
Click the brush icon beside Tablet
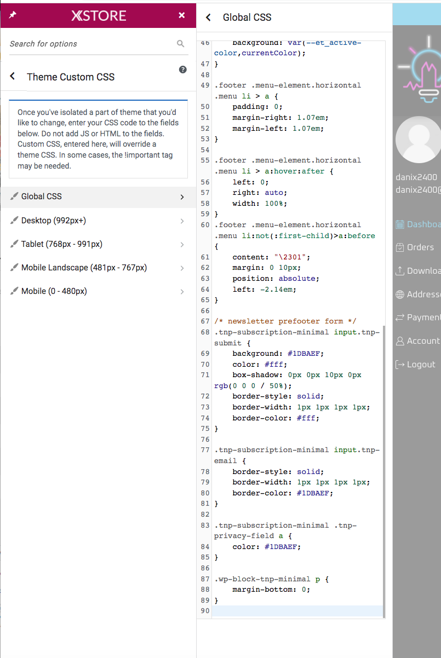(14, 244)
